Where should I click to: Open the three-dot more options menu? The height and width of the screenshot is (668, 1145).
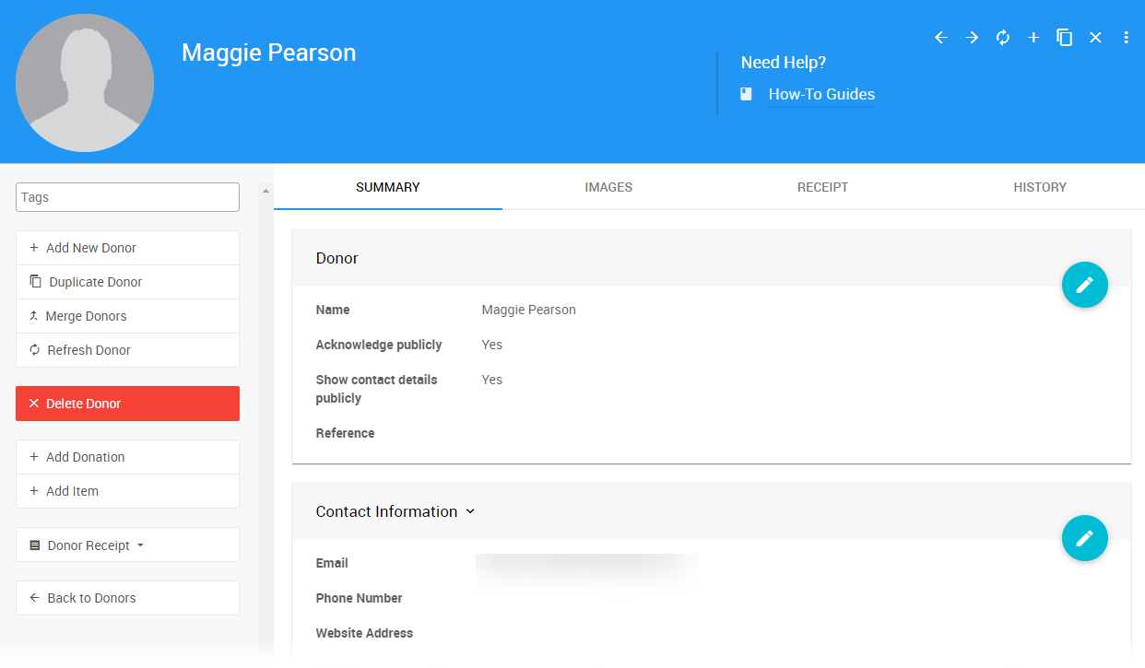(1126, 38)
